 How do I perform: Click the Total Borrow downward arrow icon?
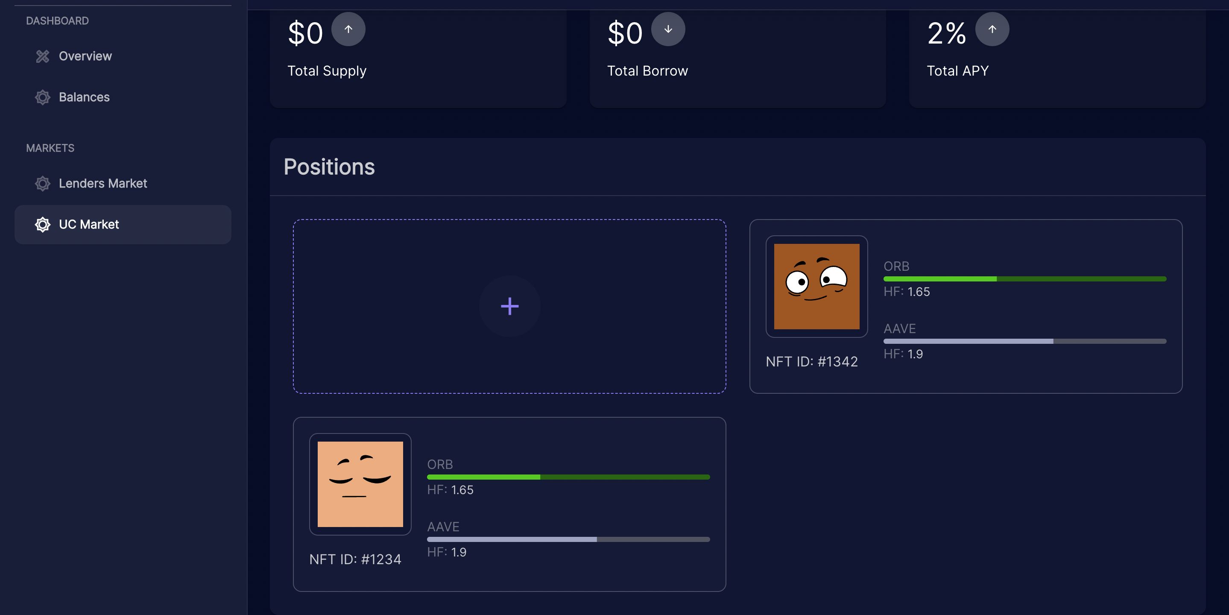[x=668, y=29]
